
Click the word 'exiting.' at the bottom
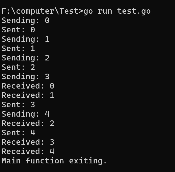88,161
